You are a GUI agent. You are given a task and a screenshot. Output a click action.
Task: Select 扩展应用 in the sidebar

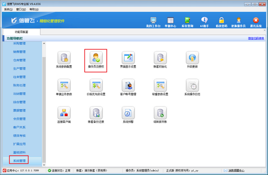[x=19, y=144]
